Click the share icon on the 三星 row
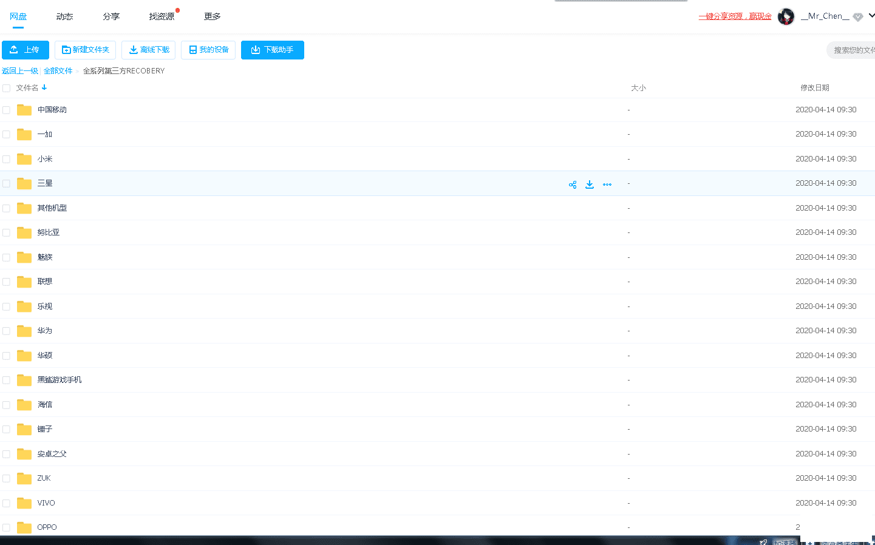 pos(573,184)
